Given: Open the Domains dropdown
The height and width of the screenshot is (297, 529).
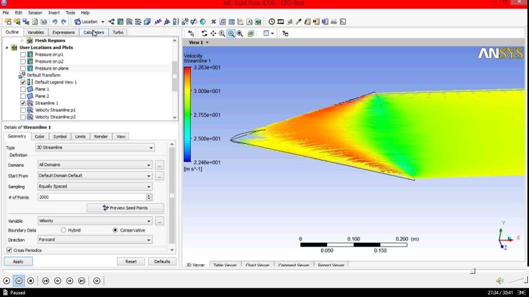Looking at the screenshot, I should 95,165.
